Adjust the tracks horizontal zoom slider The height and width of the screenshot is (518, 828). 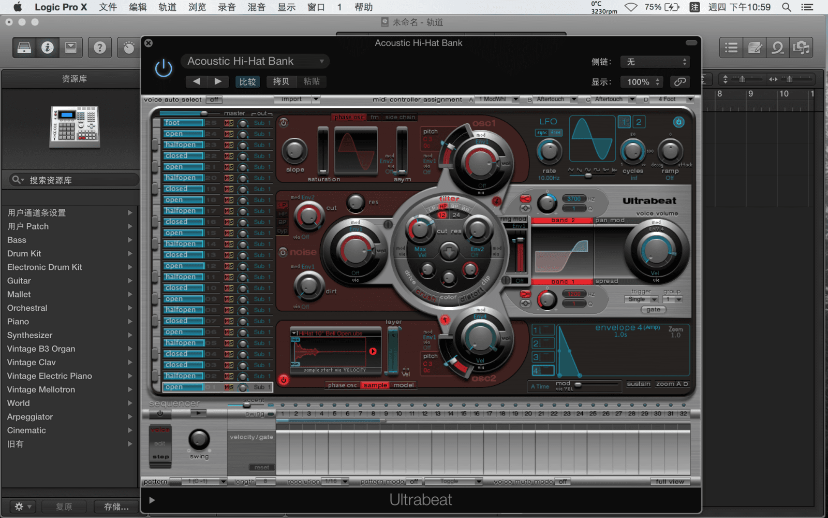pyautogui.click(x=790, y=79)
